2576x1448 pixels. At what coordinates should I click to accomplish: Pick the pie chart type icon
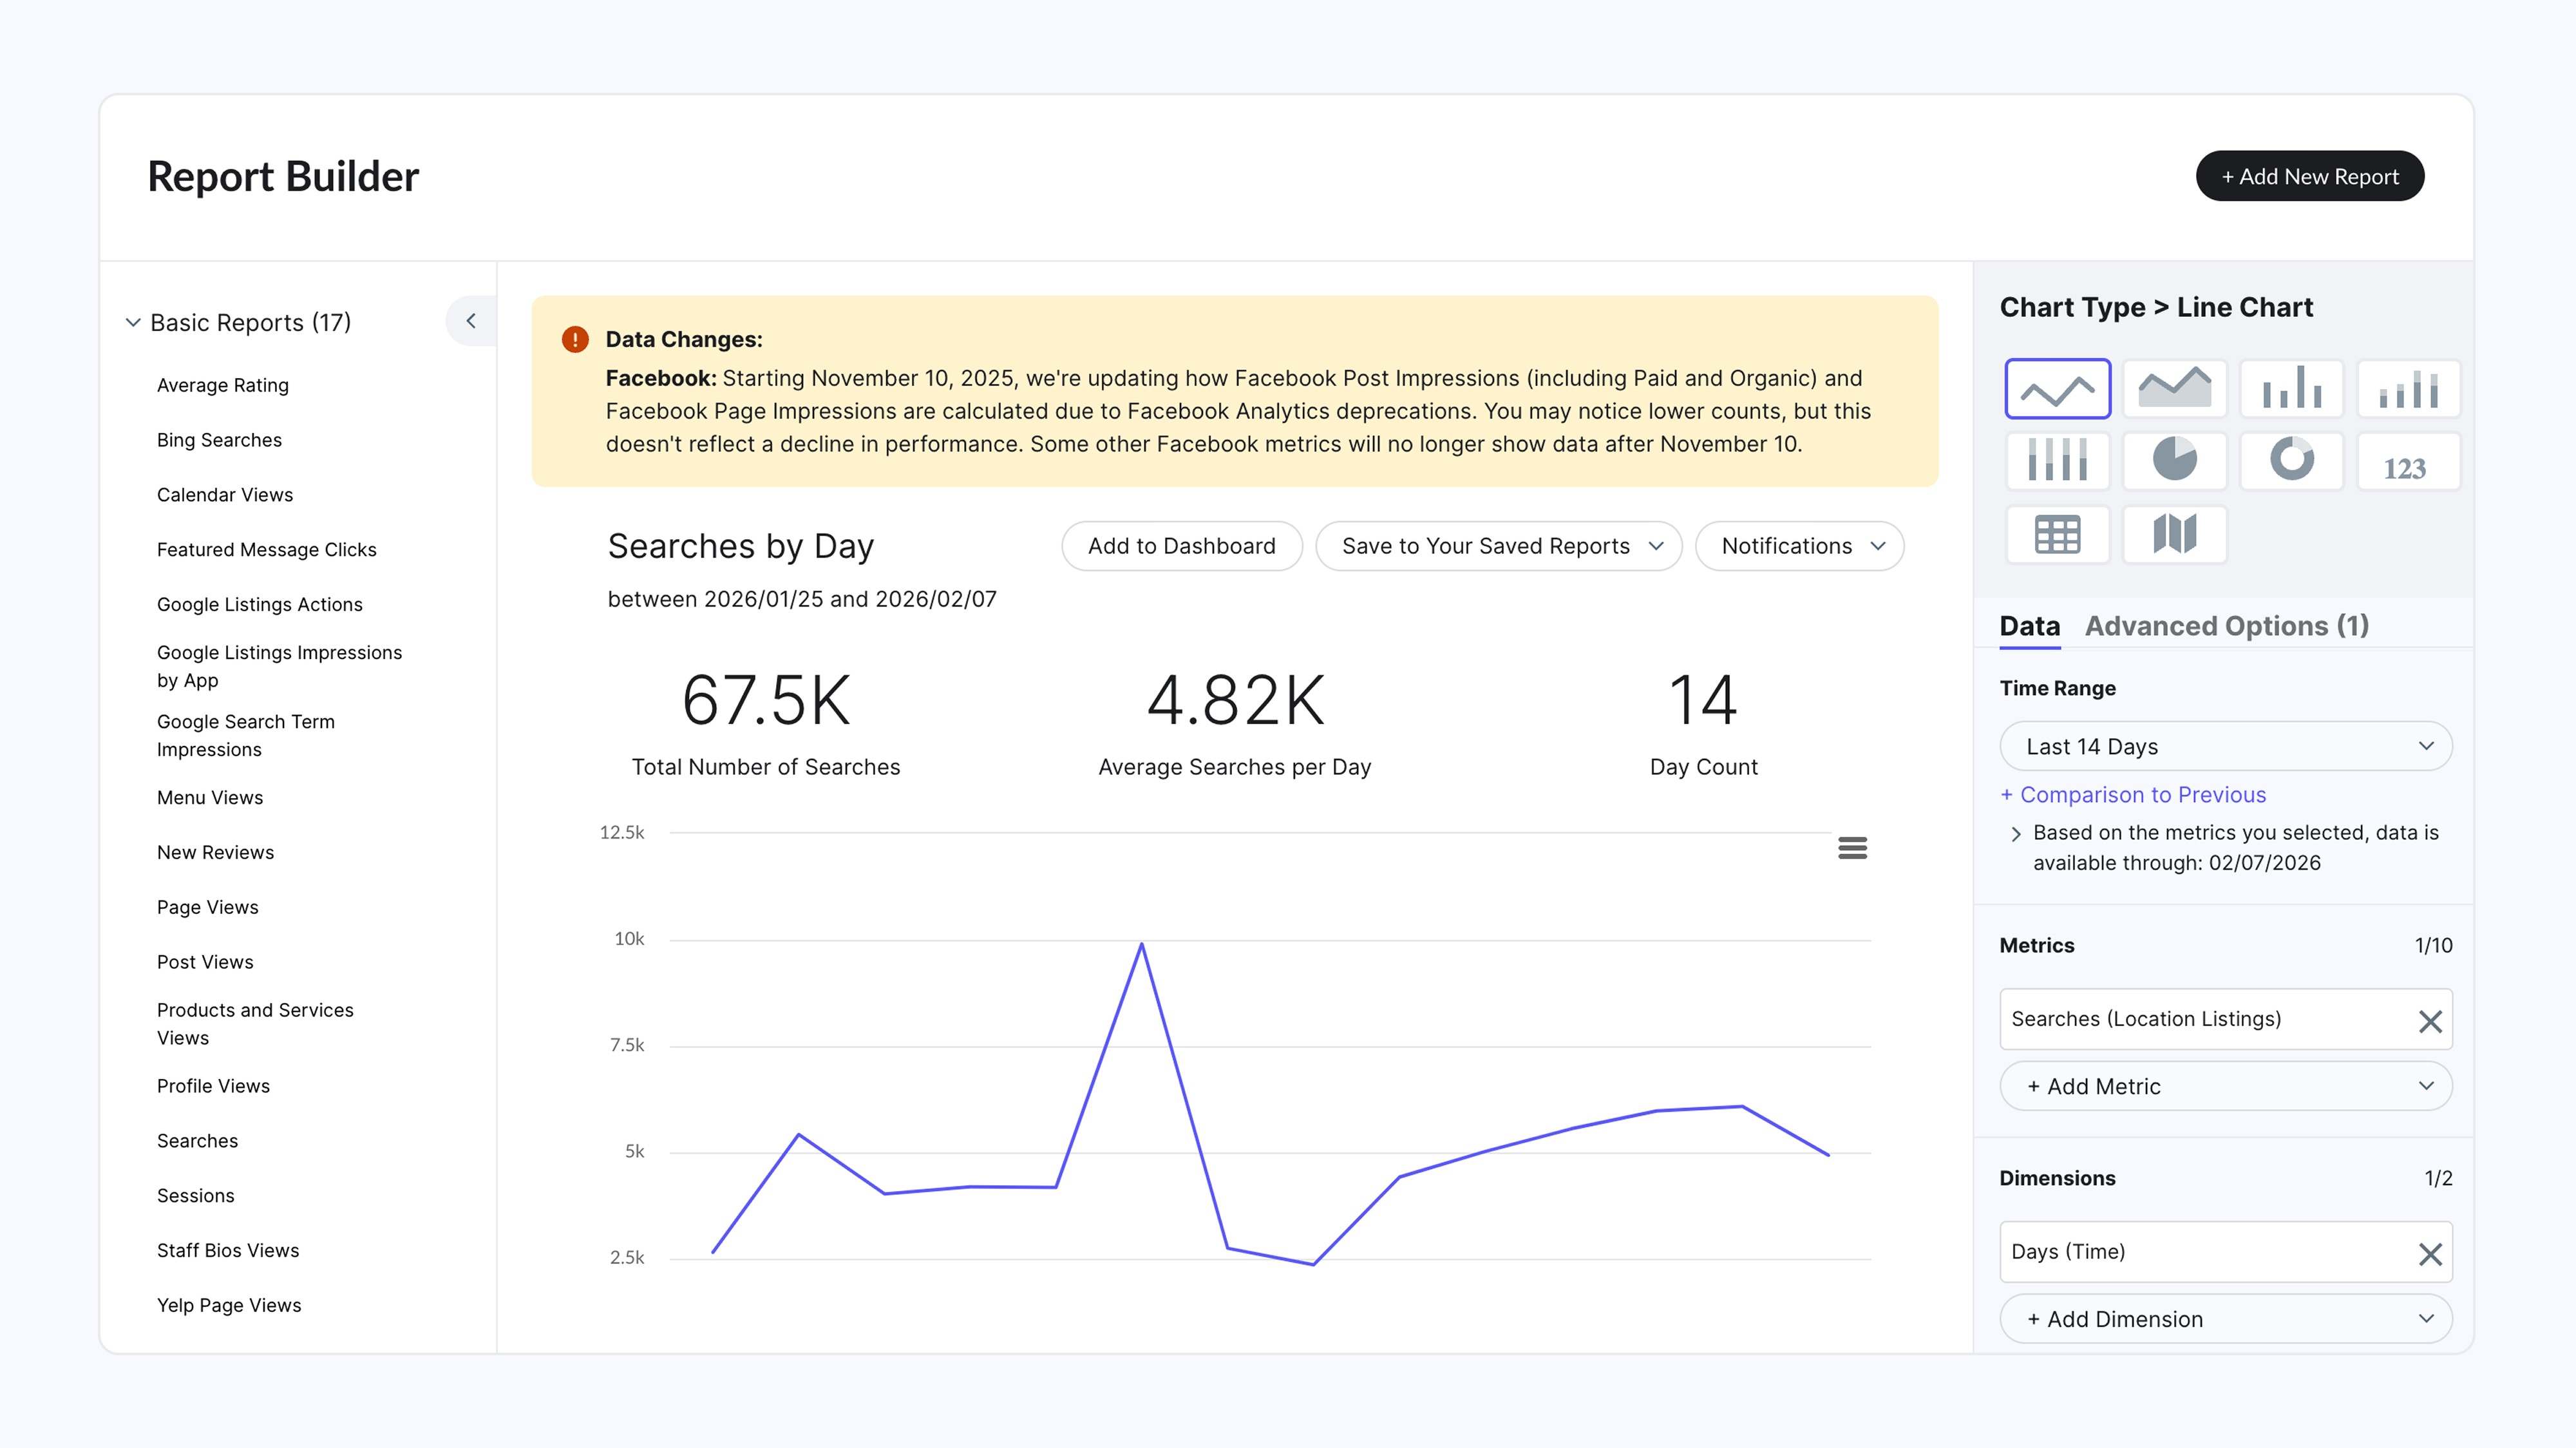point(2174,461)
